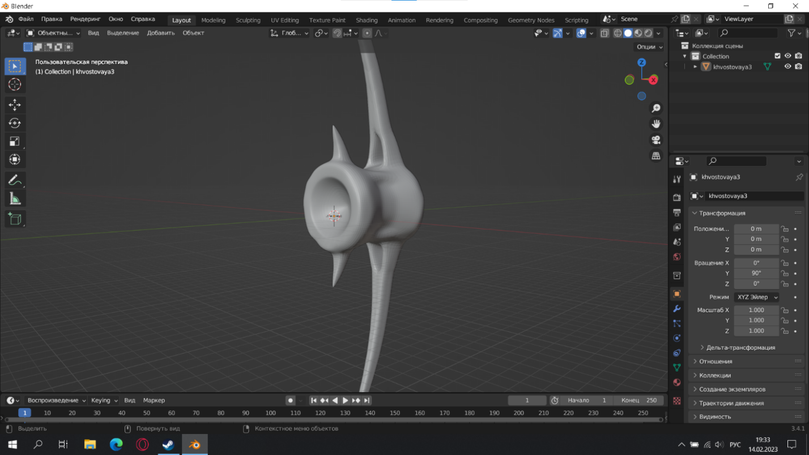809x455 pixels.
Task: Open the Modifier properties wrench tab
Action: [x=676, y=309]
